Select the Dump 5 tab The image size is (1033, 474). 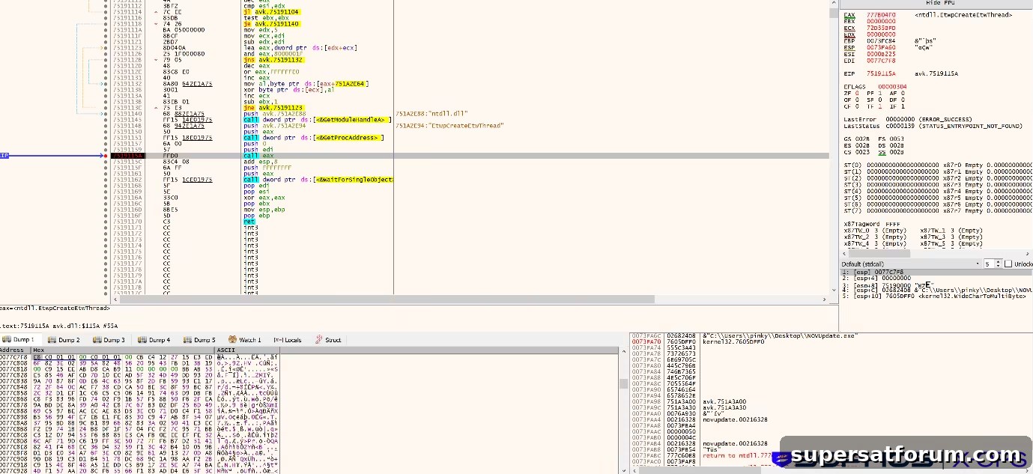pos(199,340)
